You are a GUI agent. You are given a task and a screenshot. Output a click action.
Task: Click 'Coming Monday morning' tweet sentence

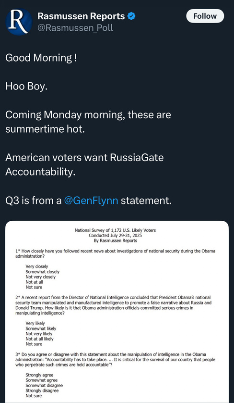tap(88, 122)
